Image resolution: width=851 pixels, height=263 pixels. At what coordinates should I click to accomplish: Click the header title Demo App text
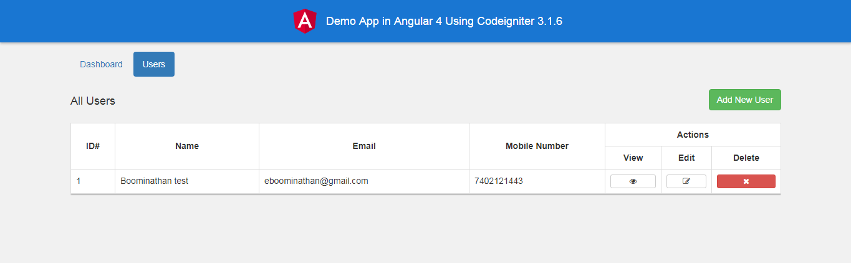444,21
